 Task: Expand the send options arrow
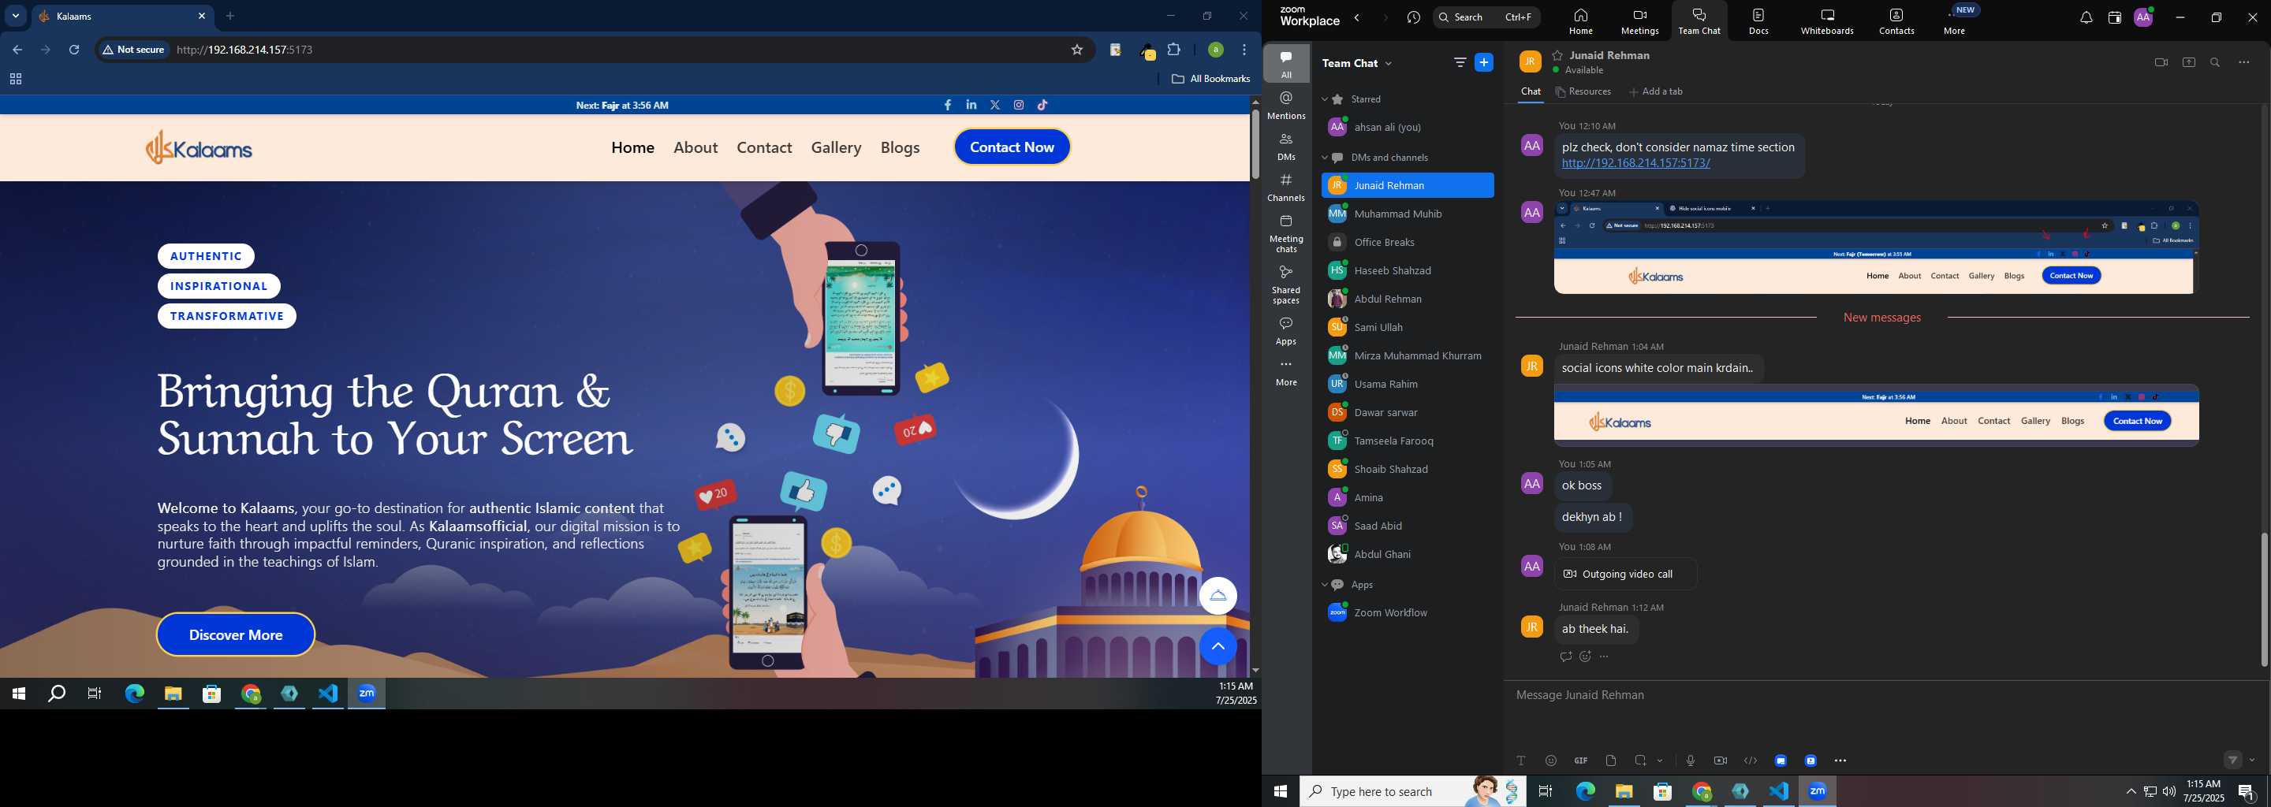pos(2253,761)
